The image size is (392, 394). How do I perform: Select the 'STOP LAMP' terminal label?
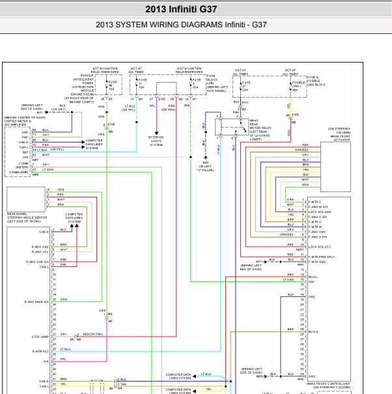tap(40, 337)
